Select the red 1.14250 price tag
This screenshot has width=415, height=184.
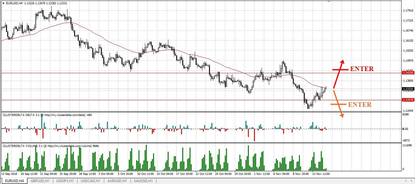(x=407, y=73)
